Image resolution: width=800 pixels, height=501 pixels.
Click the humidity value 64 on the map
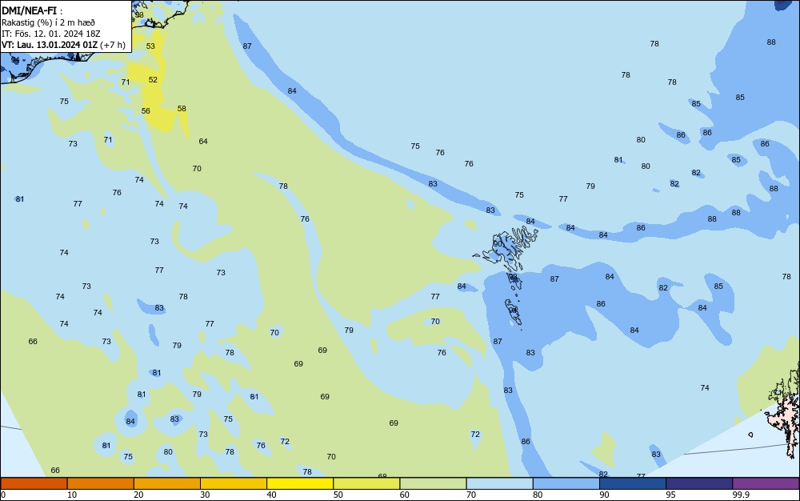203,142
